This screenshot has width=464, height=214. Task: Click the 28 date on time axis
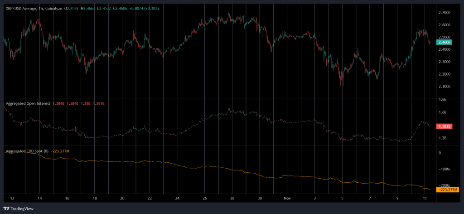tap(232, 199)
